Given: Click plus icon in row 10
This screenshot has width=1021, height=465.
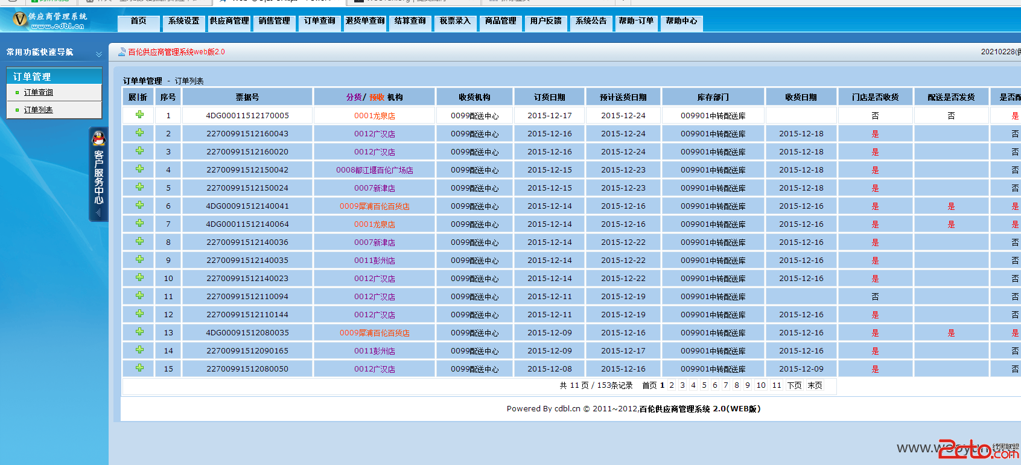Looking at the screenshot, I should coord(139,277).
